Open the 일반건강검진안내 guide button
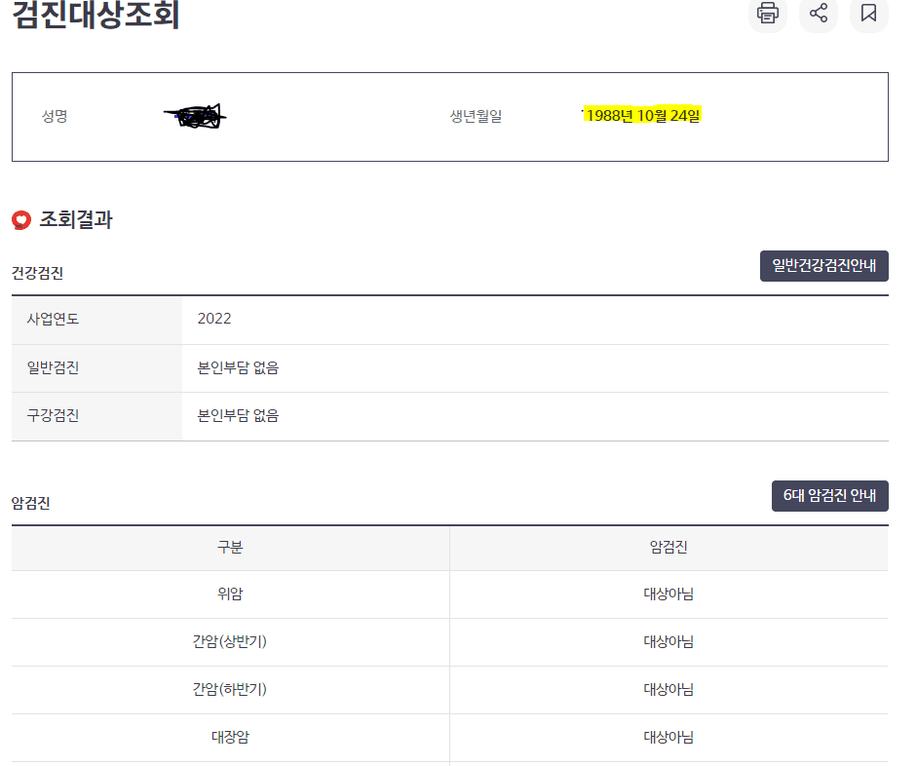 click(823, 265)
